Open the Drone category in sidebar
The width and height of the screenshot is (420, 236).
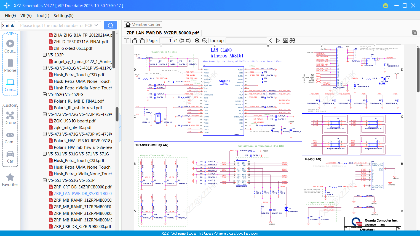pyautogui.click(x=10, y=118)
